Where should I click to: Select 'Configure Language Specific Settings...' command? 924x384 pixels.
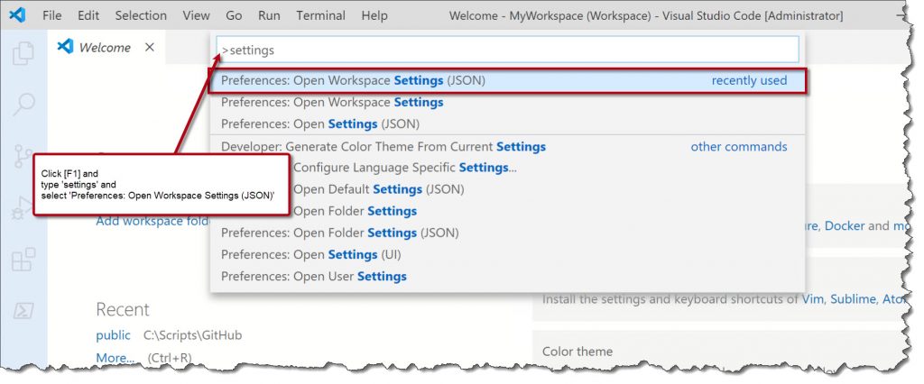(x=507, y=168)
